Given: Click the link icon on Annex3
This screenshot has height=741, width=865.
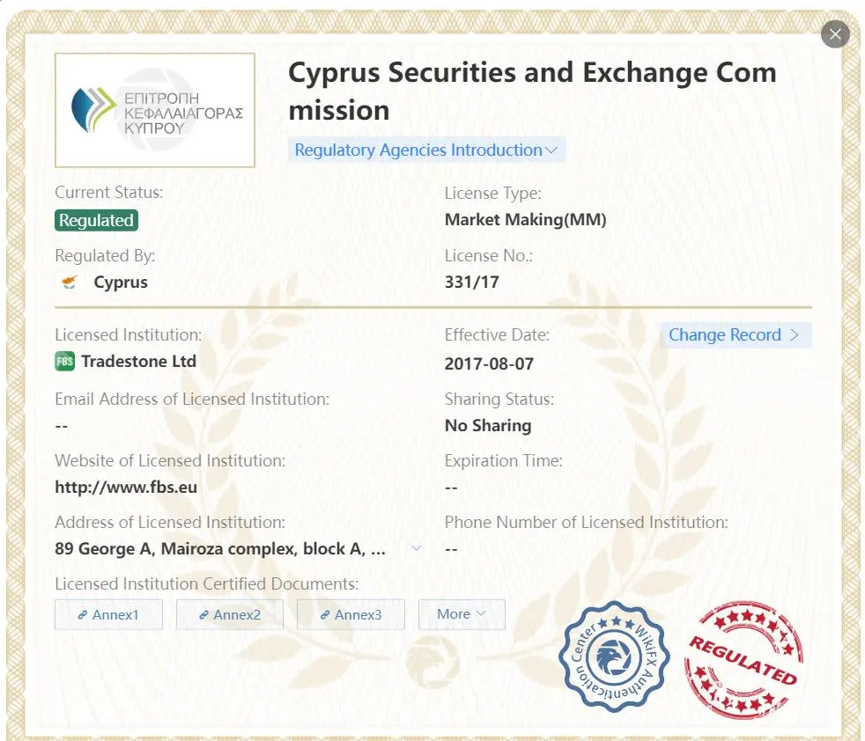Looking at the screenshot, I should click(325, 615).
